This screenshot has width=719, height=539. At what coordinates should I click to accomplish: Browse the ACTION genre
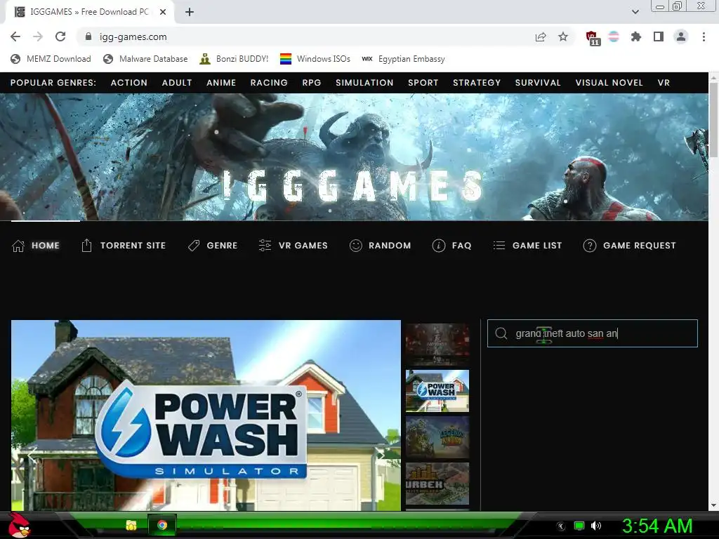pyautogui.click(x=129, y=83)
